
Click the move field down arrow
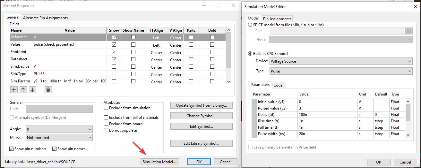tap(32, 90)
